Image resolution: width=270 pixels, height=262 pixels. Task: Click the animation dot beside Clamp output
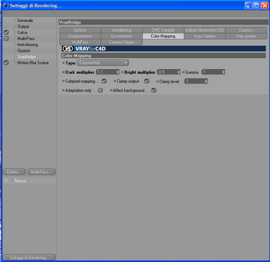point(115,81)
